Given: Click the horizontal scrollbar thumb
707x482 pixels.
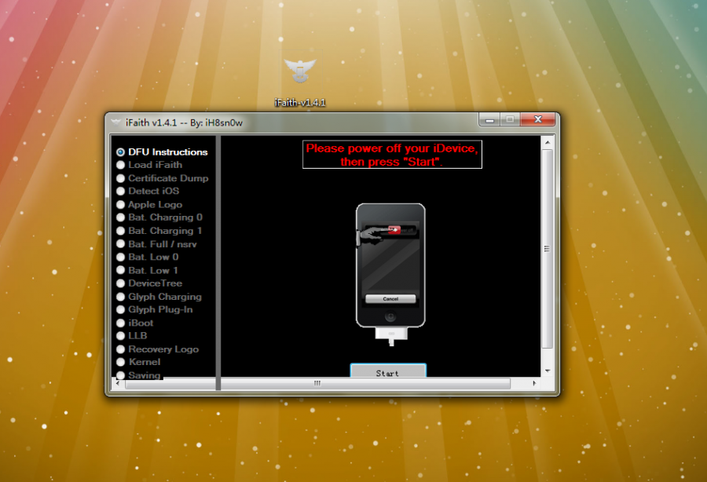Looking at the screenshot, I should pos(318,383).
